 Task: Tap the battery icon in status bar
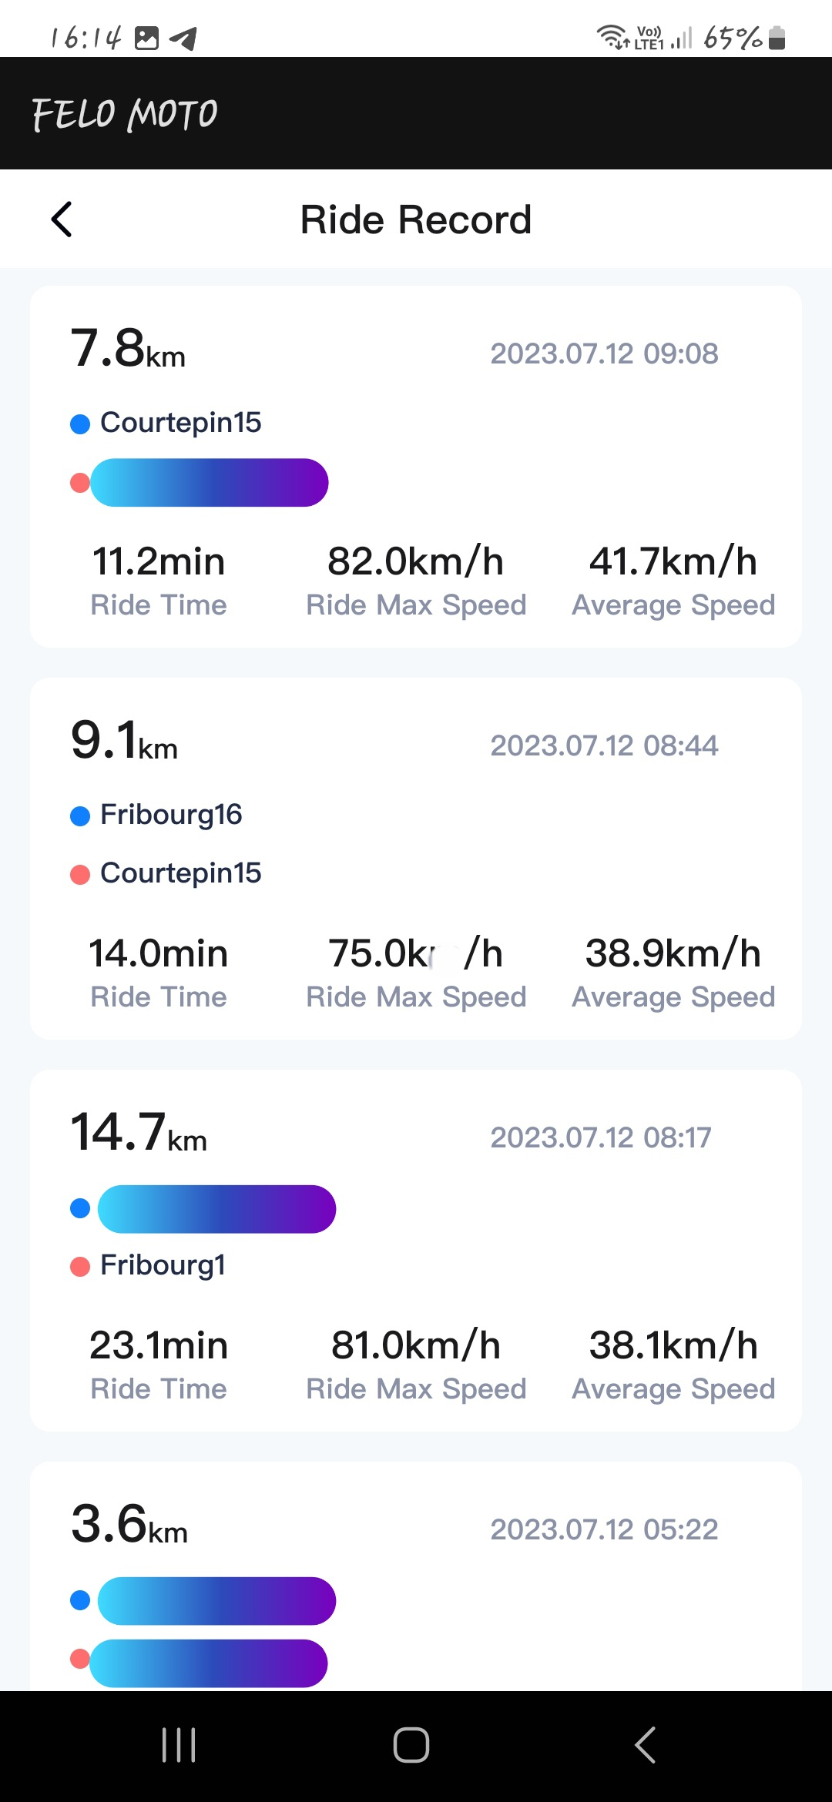click(x=777, y=37)
